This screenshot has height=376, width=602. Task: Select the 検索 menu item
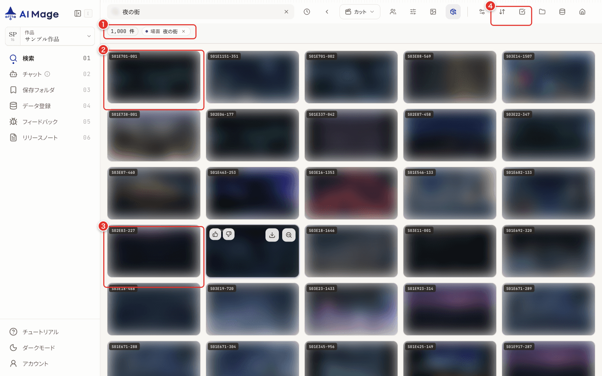point(50,58)
